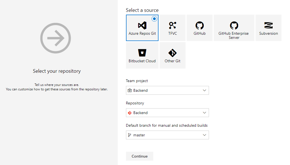Click the Bitbucket Cloud label text
The width and height of the screenshot is (290, 165).
click(142, 61)
